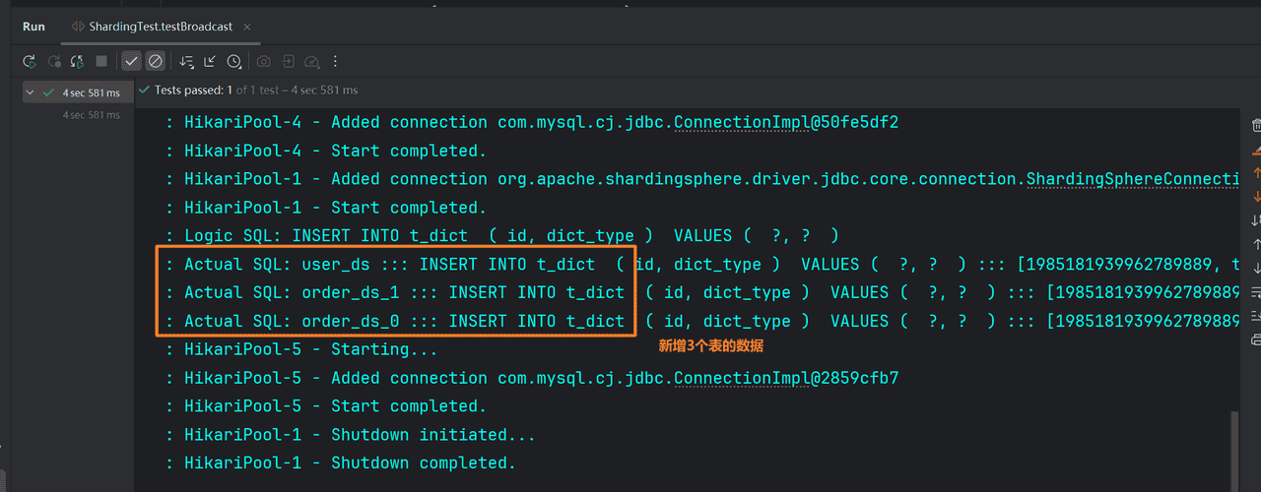Click the Run tool window title

(x=33, y=27)
